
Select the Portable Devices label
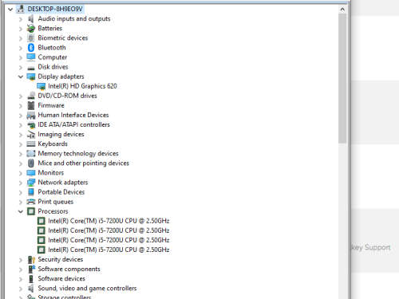[61, 192]
